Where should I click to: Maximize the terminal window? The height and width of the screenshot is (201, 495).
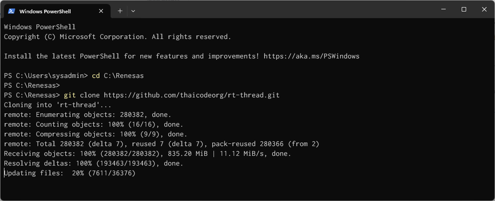click(463, 9)
